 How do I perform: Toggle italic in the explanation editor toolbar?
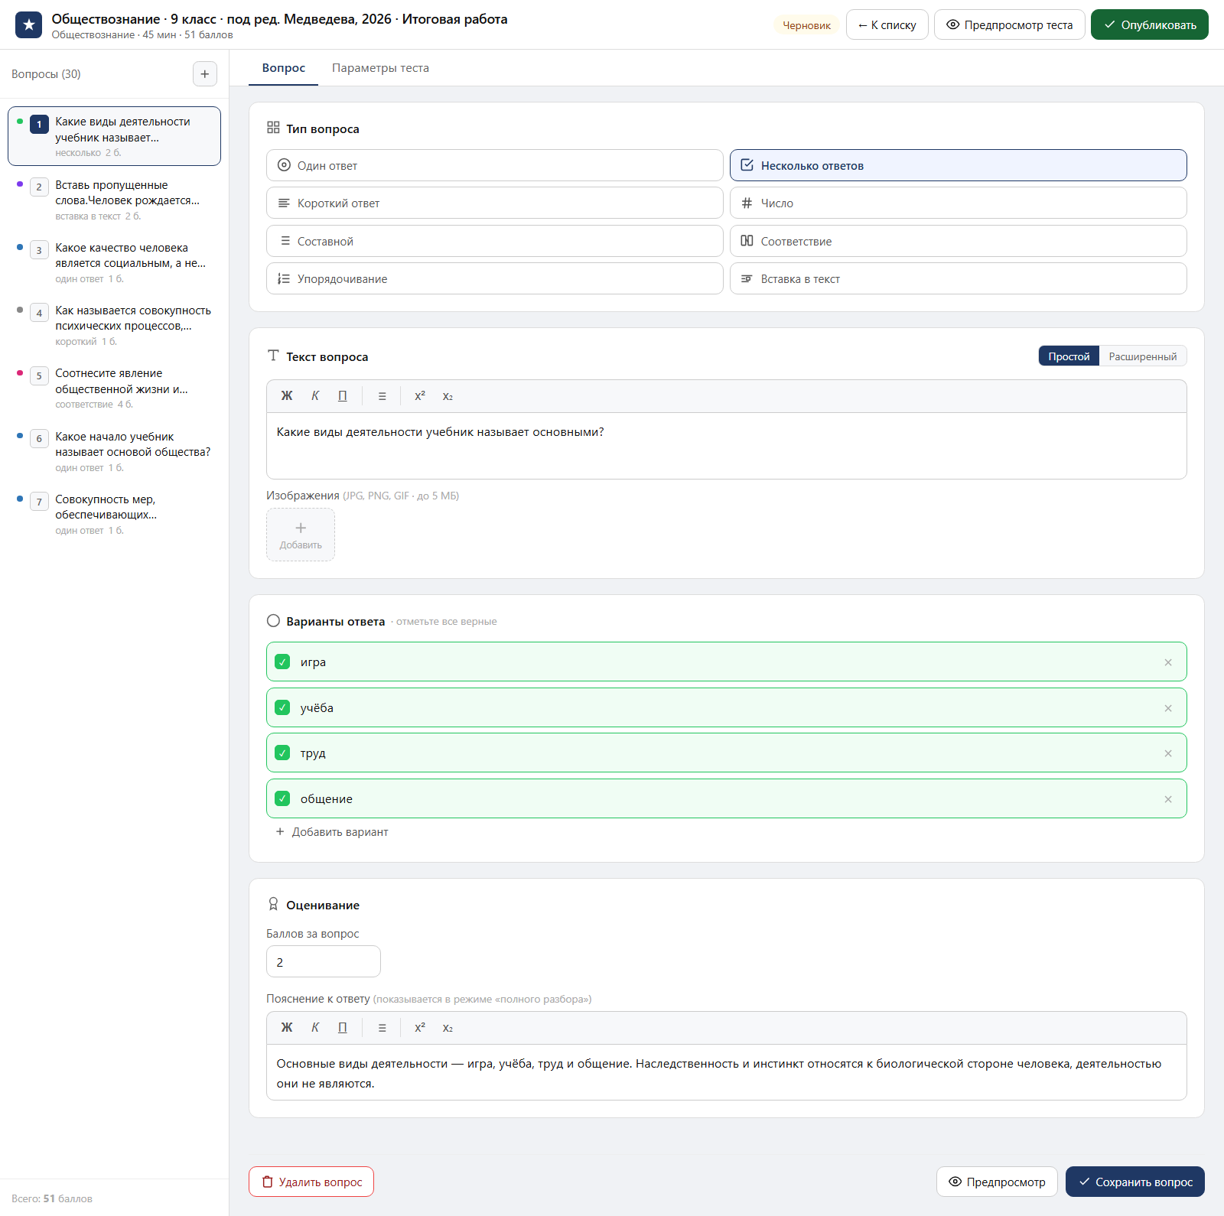[x=315, y=1028]
